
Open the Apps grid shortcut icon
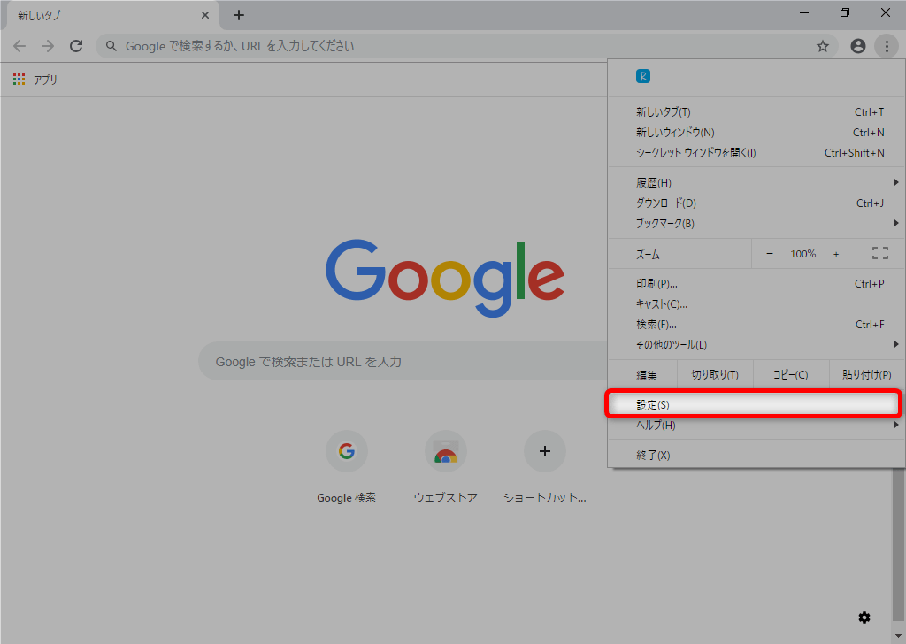pos(19,80)
